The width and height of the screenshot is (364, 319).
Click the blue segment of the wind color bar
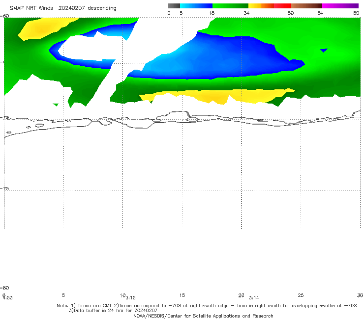(x=196, y=6)
